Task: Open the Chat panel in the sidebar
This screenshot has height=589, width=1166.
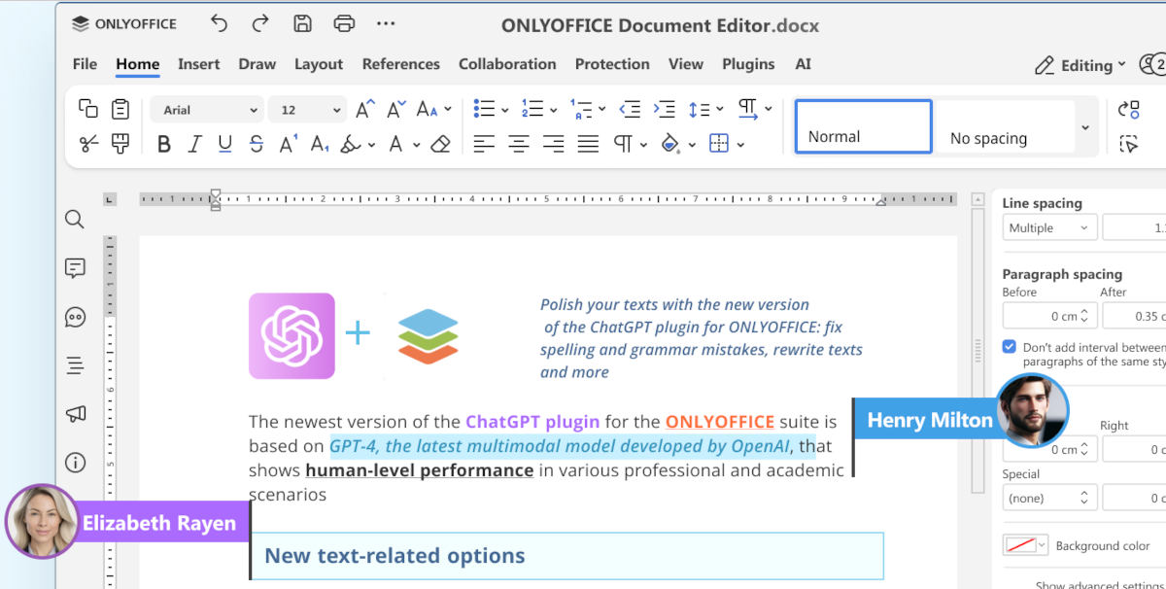Action: (x=74, y=317)
